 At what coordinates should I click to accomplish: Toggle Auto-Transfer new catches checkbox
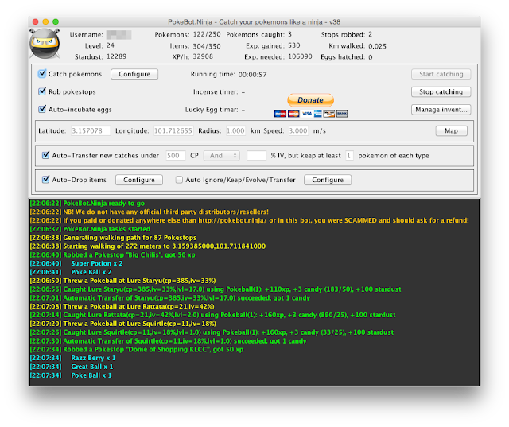(46, 155)
